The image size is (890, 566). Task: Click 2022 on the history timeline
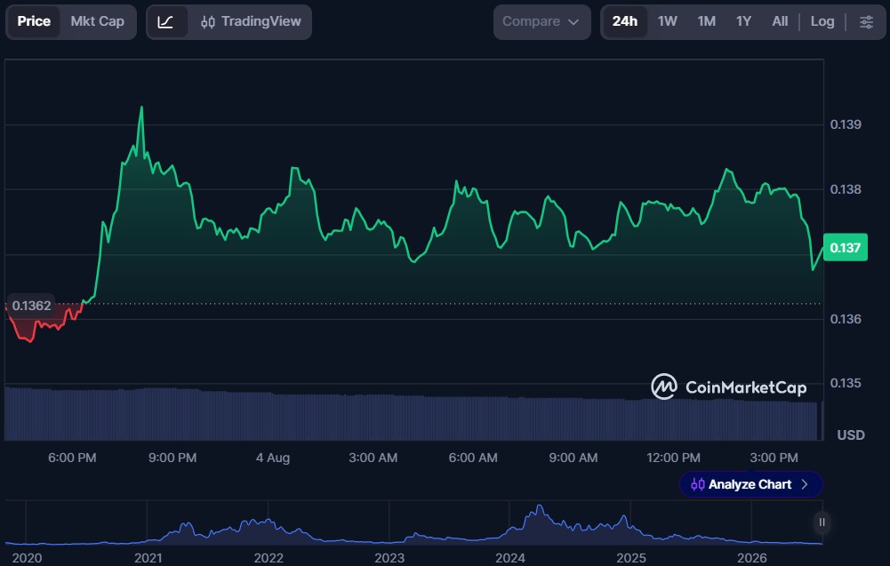269,558
